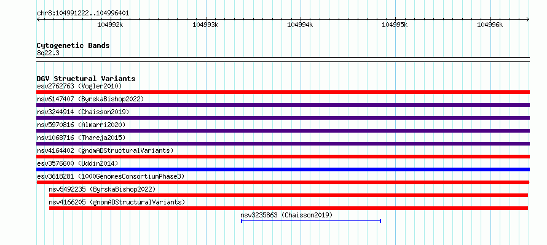
Task: Click the esv2762763 (Vogler2010) red variant bar
Action: [x=283, y=92]
